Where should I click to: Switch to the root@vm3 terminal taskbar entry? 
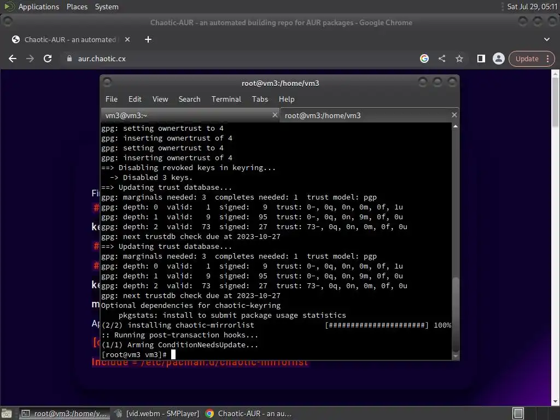pos(65,413)
